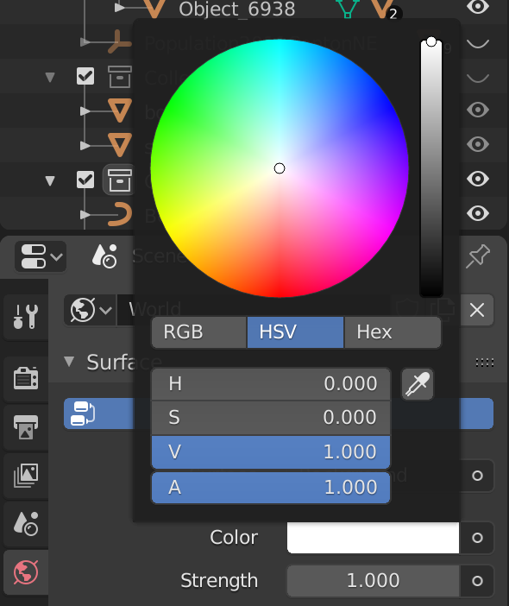This screenshot has width=509, height=606.
Task: Select the orange empty axes object icon
Action: [x=120, y=42]
